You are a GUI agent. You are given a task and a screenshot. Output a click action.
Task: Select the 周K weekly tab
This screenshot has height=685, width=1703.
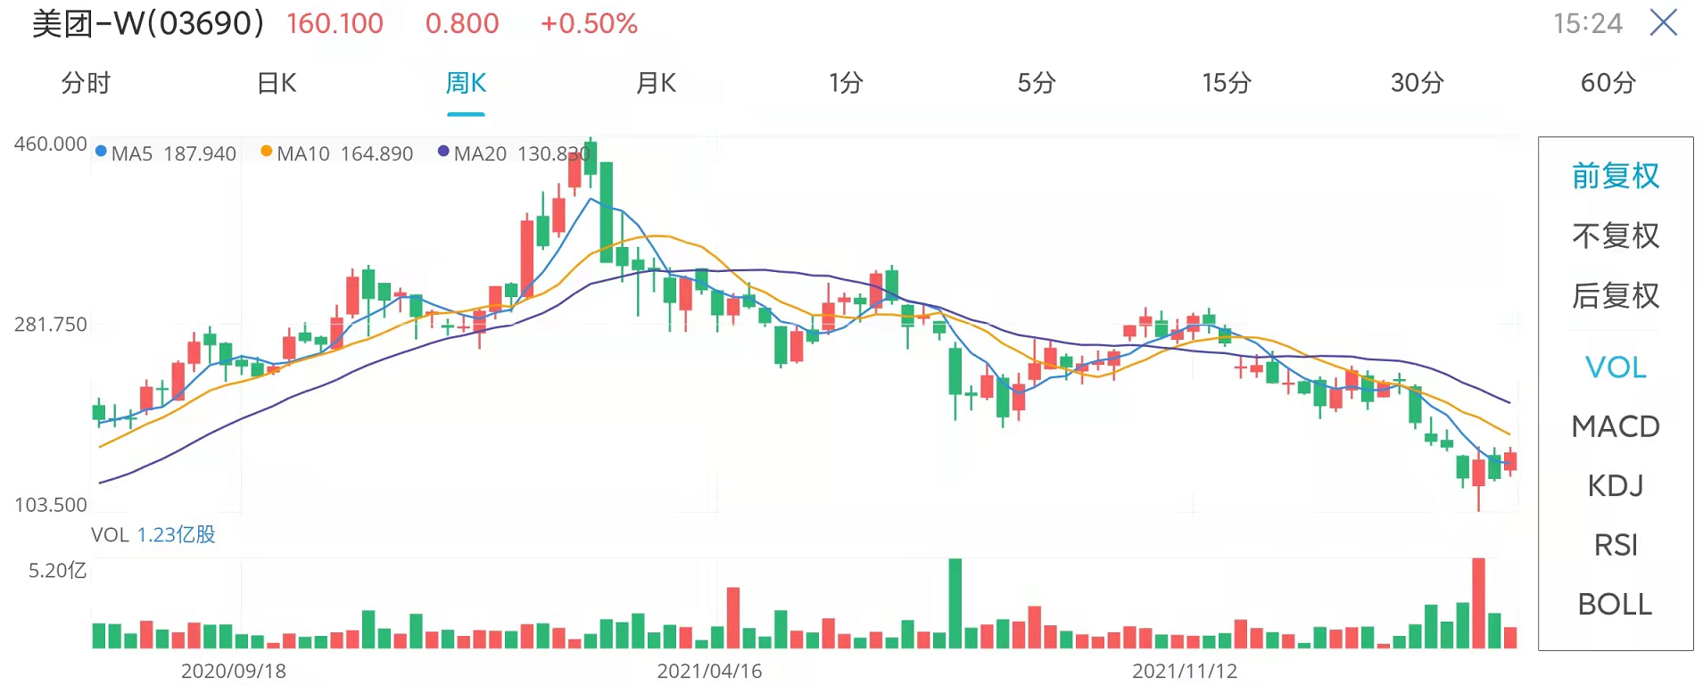466,83
